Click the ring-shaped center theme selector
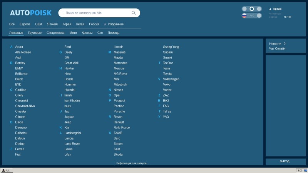This screenshot has width=308, height=173. coord(251,8)
